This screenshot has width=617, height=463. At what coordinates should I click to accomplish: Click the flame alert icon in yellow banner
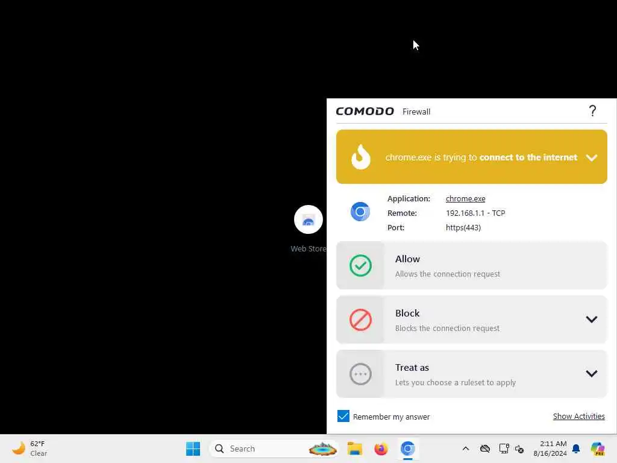tap(360, 157)
